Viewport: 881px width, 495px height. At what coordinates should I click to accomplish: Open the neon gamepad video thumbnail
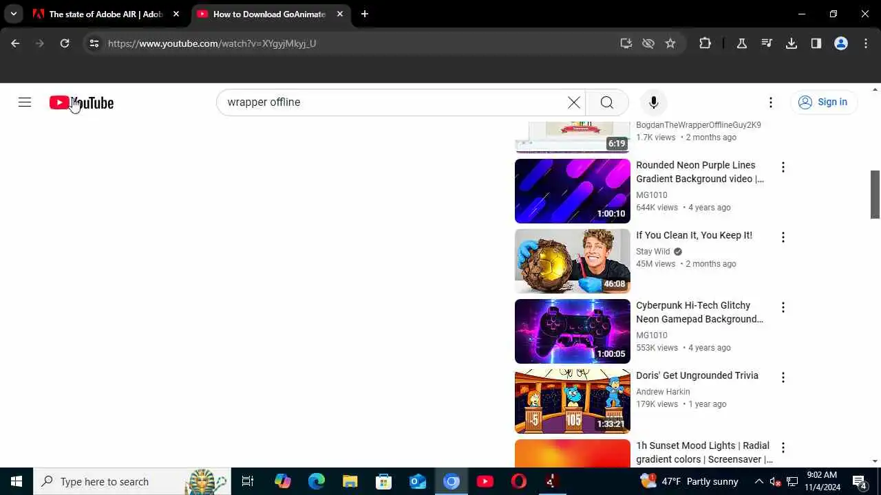pyautogui.click(x=573, y=331)
